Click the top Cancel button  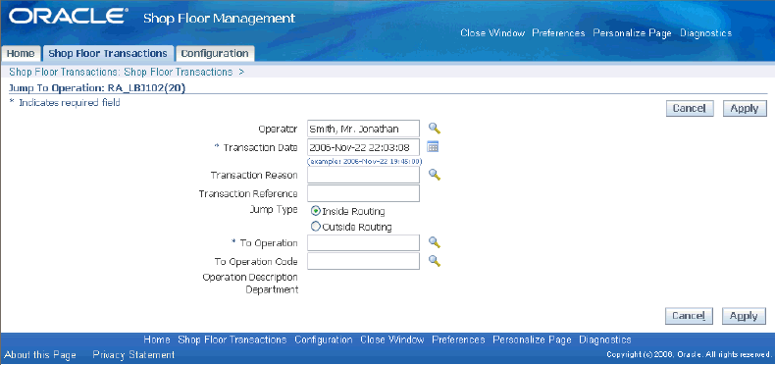(x=690, y=108)
